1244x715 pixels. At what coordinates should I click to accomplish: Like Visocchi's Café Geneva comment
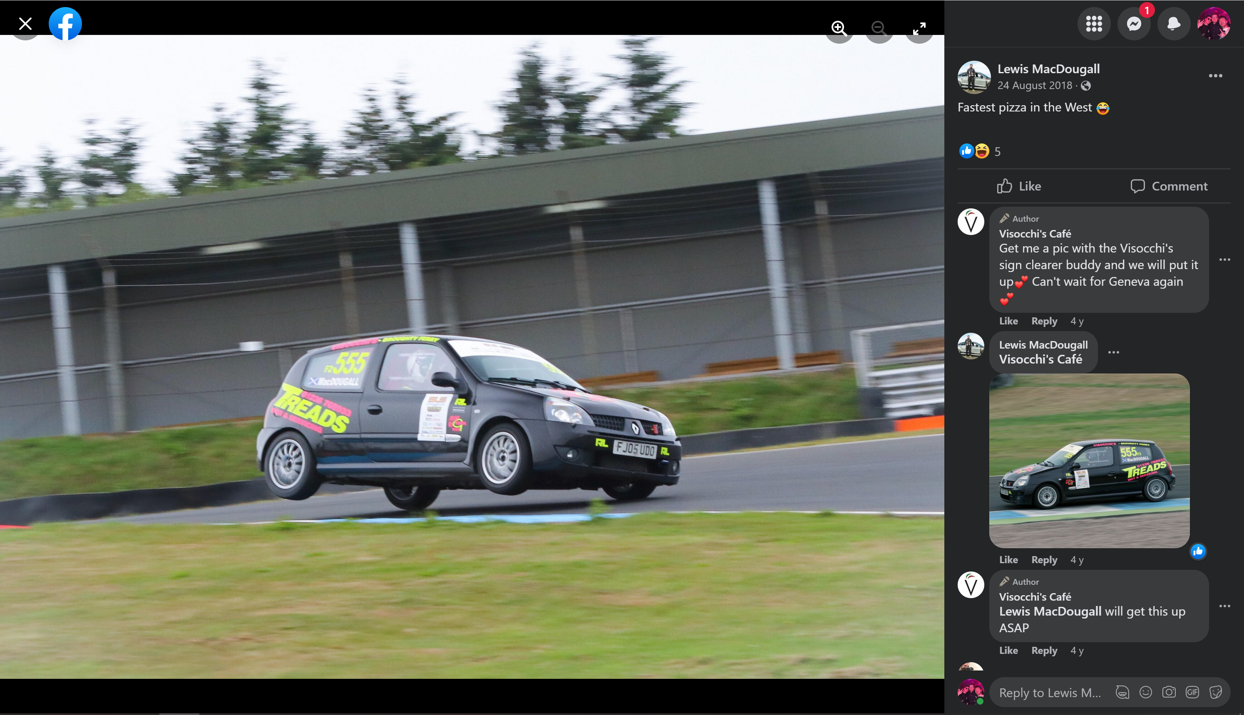coord(1008,321)
